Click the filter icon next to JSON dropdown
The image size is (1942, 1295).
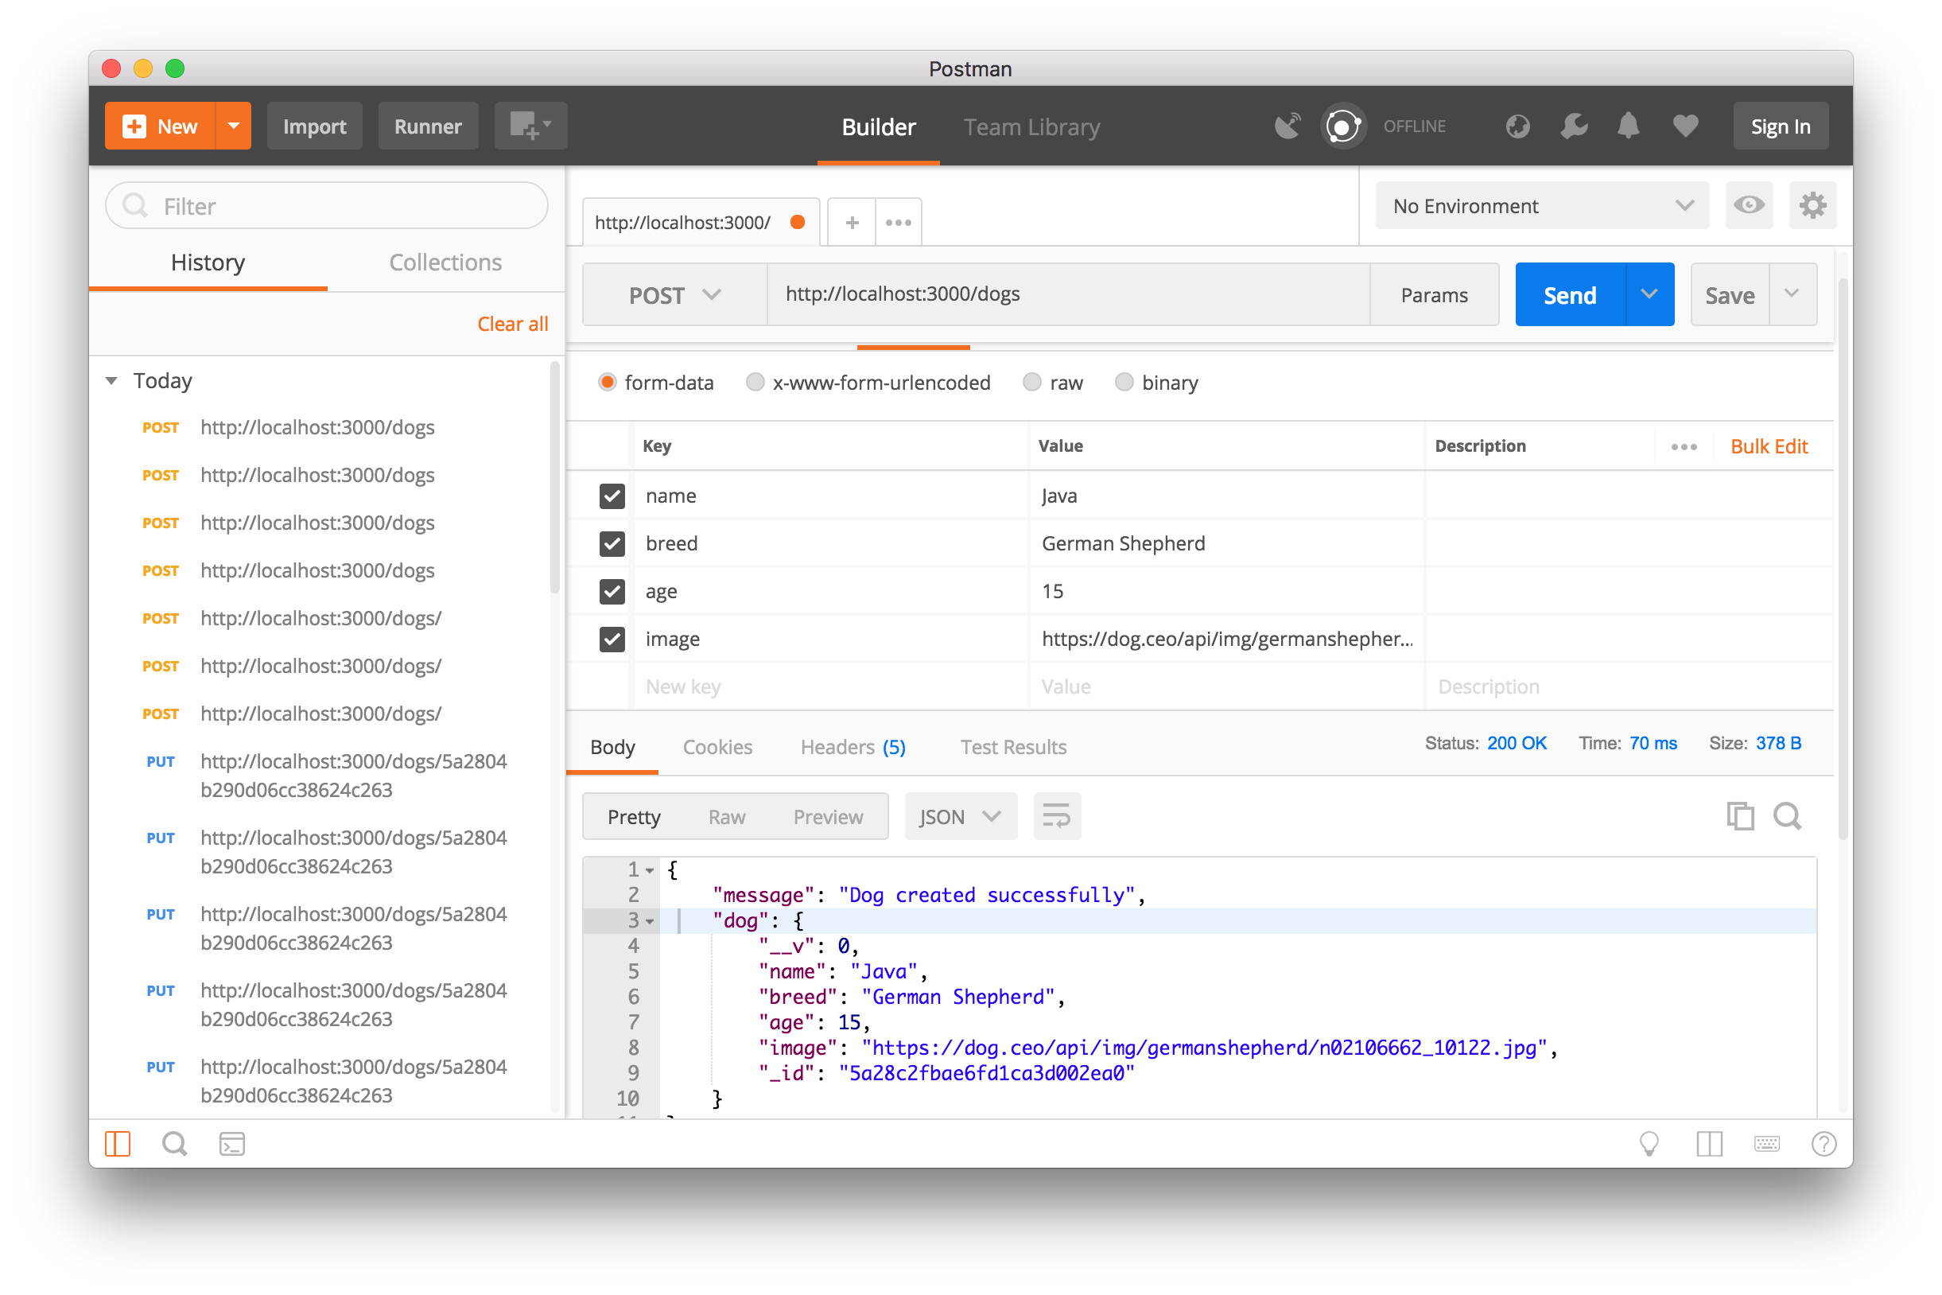point(1055,817)
